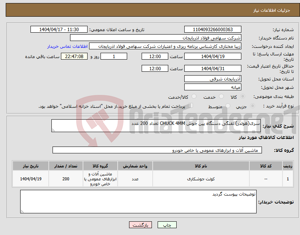Click the price validity time 12:00 field
This screenshot has height=235, width=300.
coord(155,68)
